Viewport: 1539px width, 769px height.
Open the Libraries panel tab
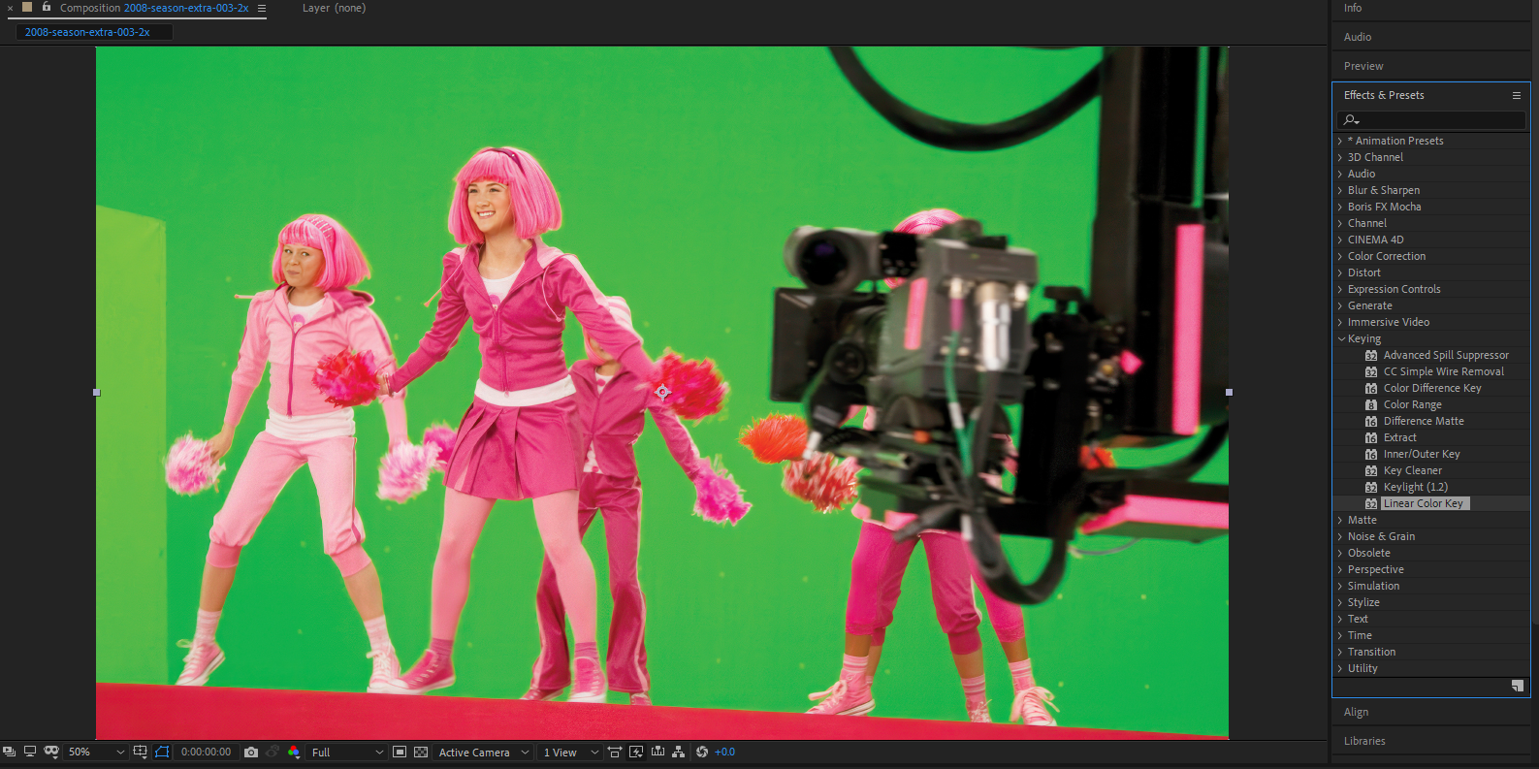(1364, 741)
